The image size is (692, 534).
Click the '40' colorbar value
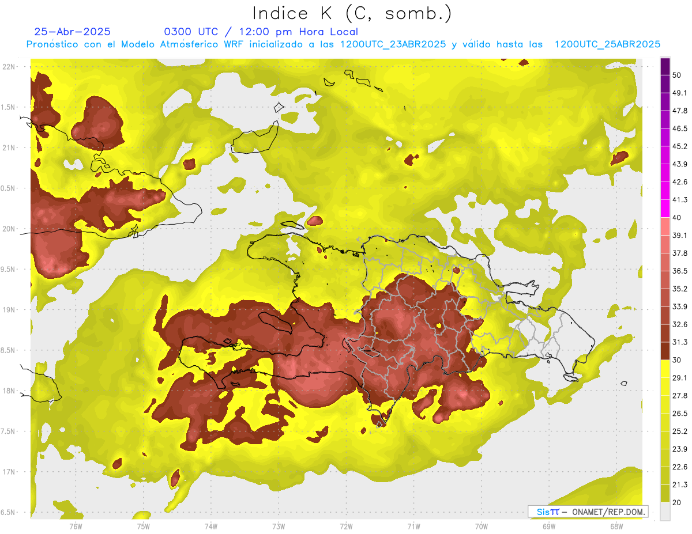click(677, 218)
